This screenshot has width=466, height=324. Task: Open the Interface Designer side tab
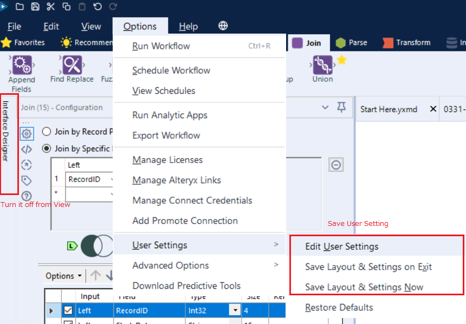5,131
